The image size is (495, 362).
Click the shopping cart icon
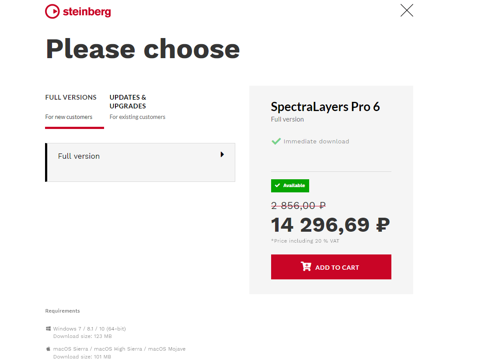[306, 267]
